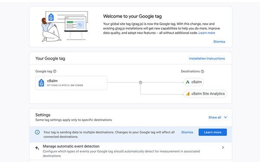Open Manage automatic event detection arrow
The height and width of the screenshot is (162, 260).
(x=223, y=147)
